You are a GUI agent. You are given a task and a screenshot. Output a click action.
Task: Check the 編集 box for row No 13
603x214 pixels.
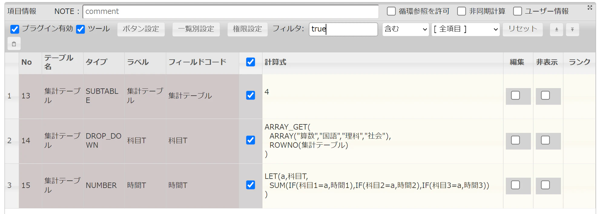[x=516, y=95]
